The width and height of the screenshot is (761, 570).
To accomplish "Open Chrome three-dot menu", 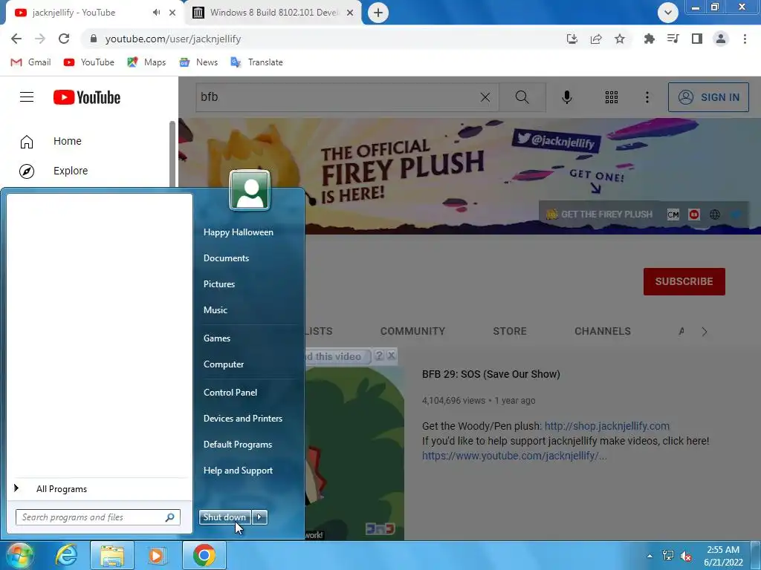I will tap(745, 39).
